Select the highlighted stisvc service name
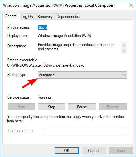 (x=42, y=28)
